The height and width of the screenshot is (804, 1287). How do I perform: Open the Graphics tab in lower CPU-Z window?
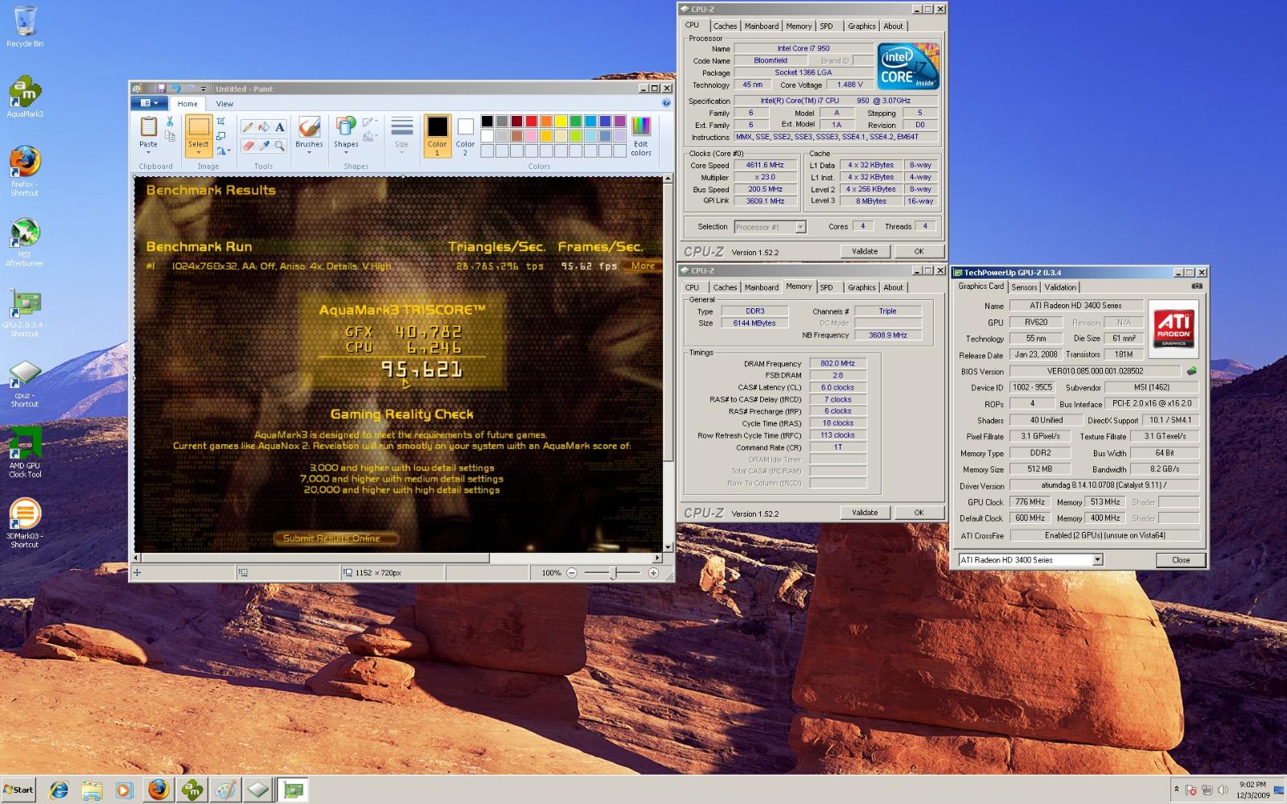tap(861, 287)
